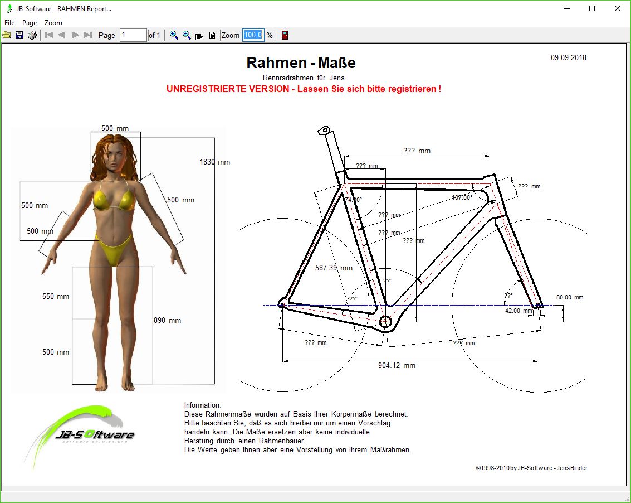Click the Page number input field
The height and width of the screenshot is (503, 631).
click(133, 35)
